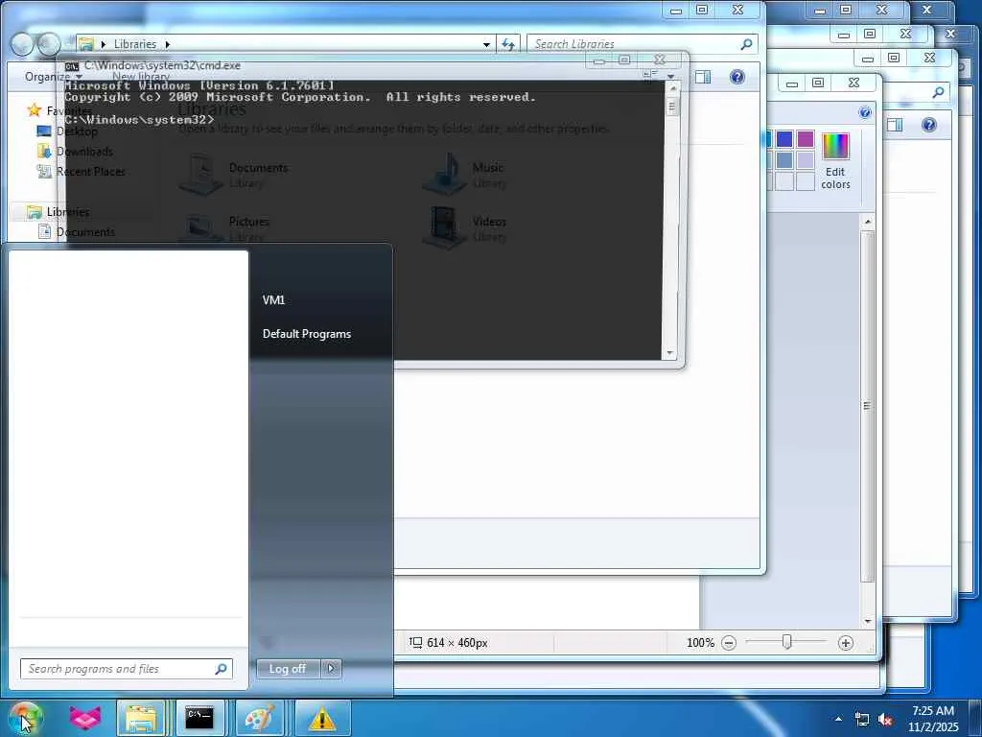Click the Search Libraries field
This screenshot has width=982, height=737.
(643, 44)
